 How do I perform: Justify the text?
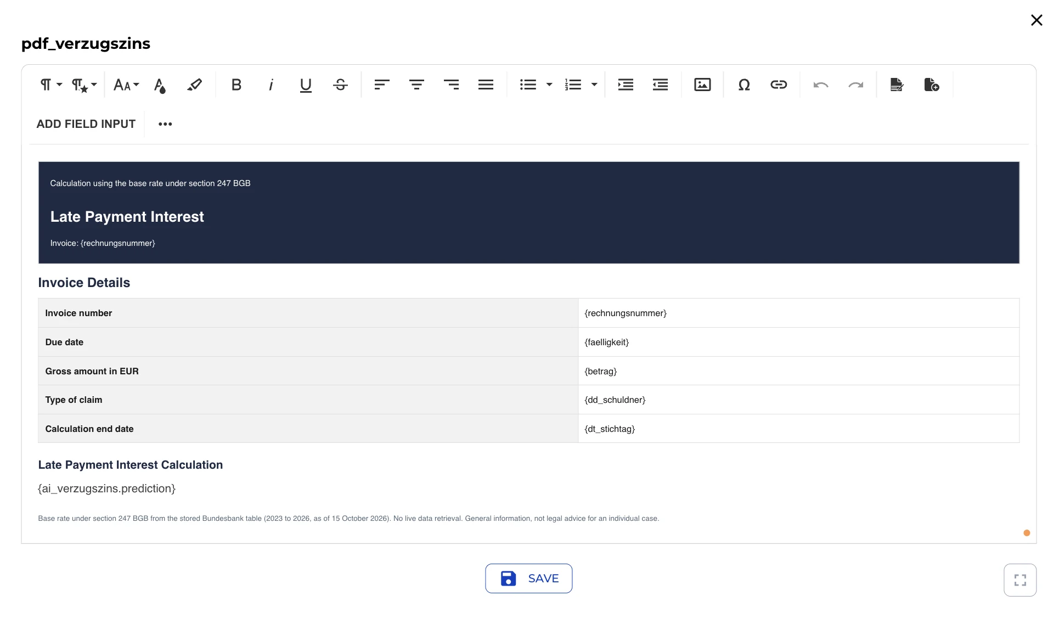(486, 85)
